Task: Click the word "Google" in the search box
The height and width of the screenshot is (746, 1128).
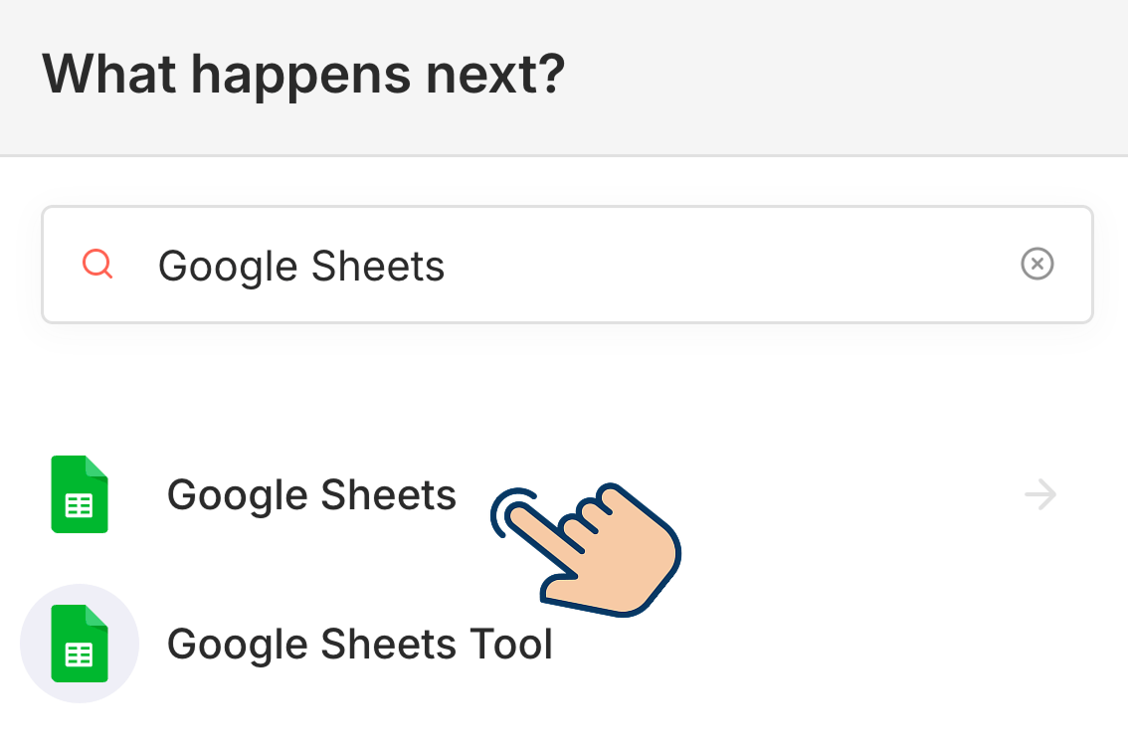Action: tap(228, 266)
